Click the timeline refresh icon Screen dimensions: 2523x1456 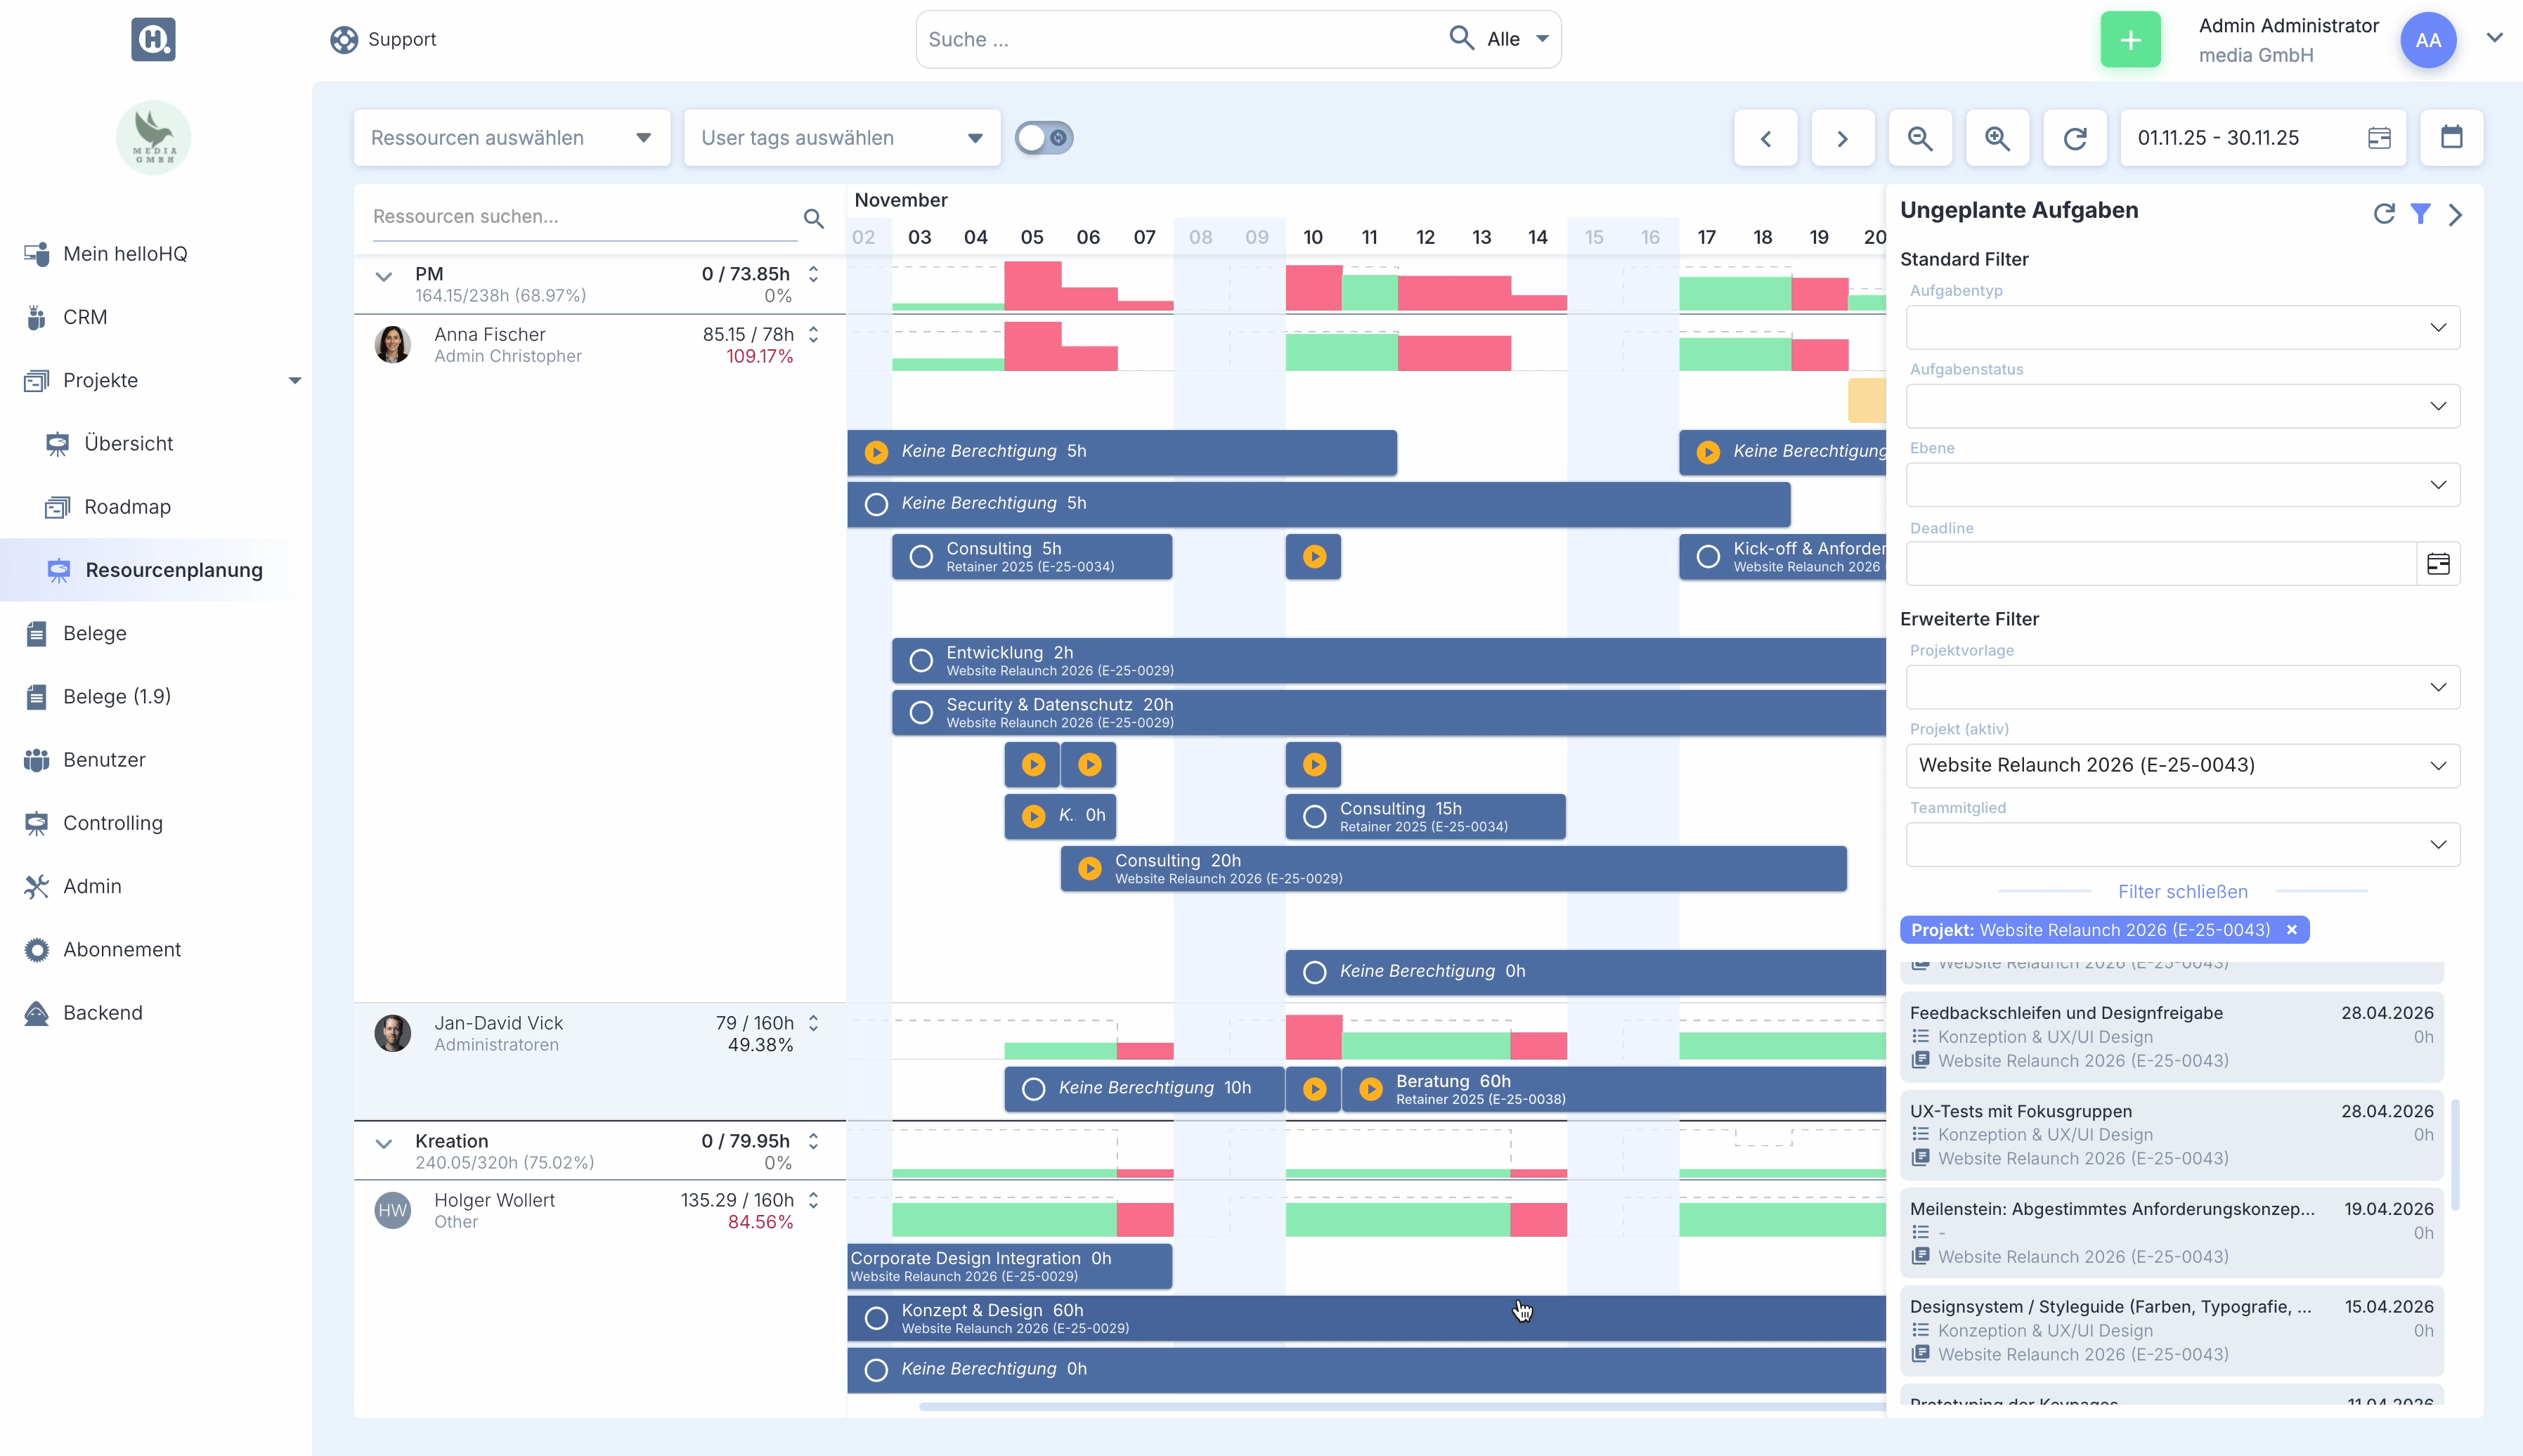tap(2075, 138)
